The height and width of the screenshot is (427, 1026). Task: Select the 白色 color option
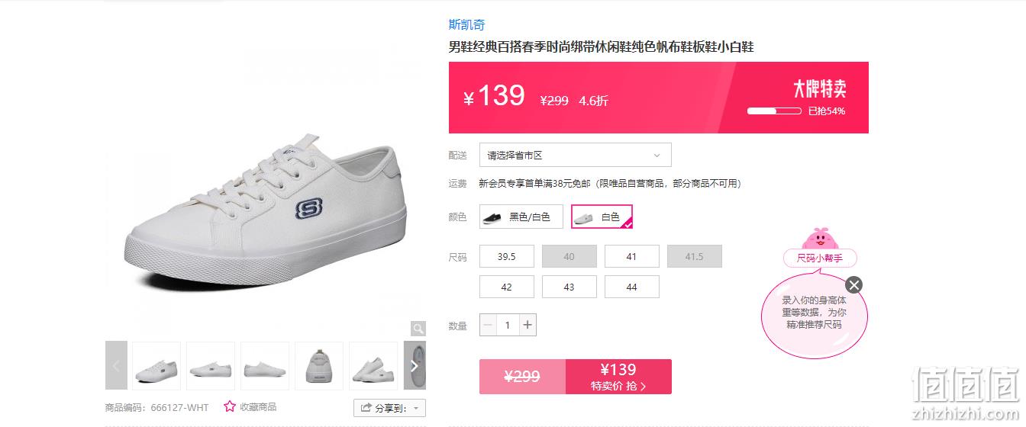[602, 217]
